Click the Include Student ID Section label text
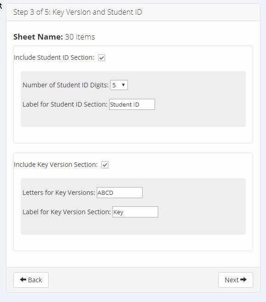 tap(54, 57)
